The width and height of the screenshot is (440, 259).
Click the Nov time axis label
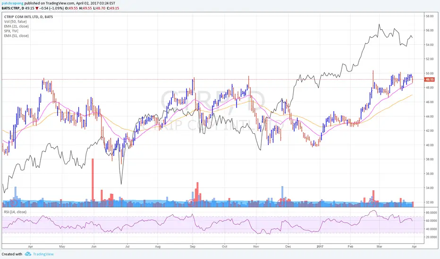click(256, 247)
